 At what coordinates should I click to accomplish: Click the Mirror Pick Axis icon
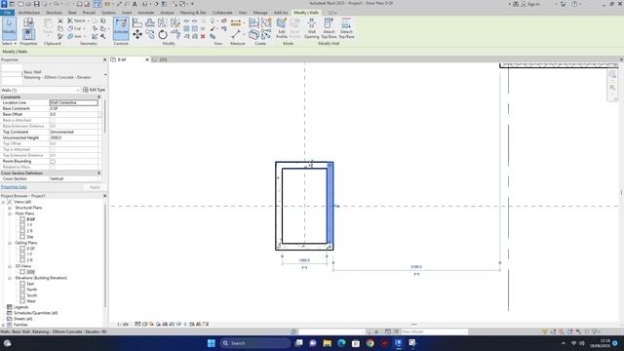click(163, 22)
